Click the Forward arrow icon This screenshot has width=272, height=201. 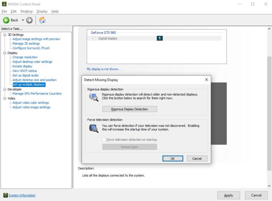coord(29,20)
